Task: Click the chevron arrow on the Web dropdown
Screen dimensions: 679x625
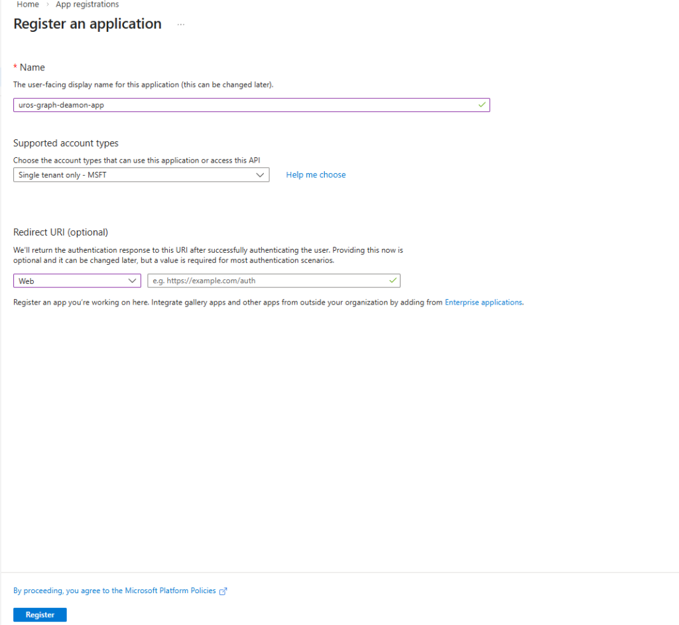Action: [x=131, y=281]
